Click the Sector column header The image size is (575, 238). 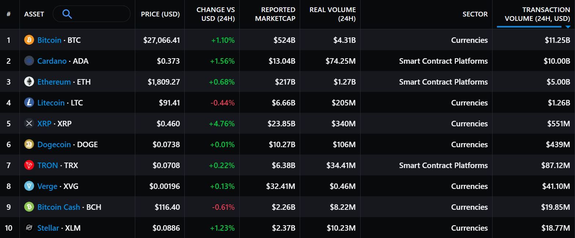[475, 14]
